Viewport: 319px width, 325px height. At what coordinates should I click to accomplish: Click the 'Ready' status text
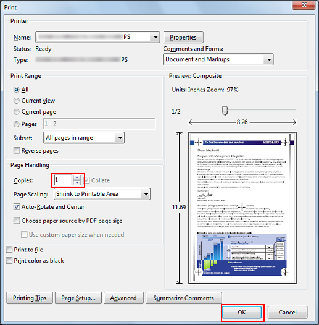coord(43,49)
